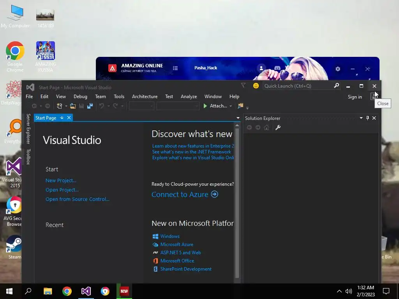Click the Solution Explorer Home icon
399x299 pixels.
click(267, 127)
